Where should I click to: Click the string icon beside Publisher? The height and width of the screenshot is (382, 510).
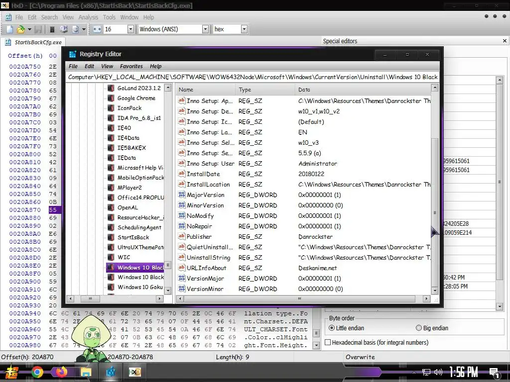pyautogui.click(x=181, y=236)
